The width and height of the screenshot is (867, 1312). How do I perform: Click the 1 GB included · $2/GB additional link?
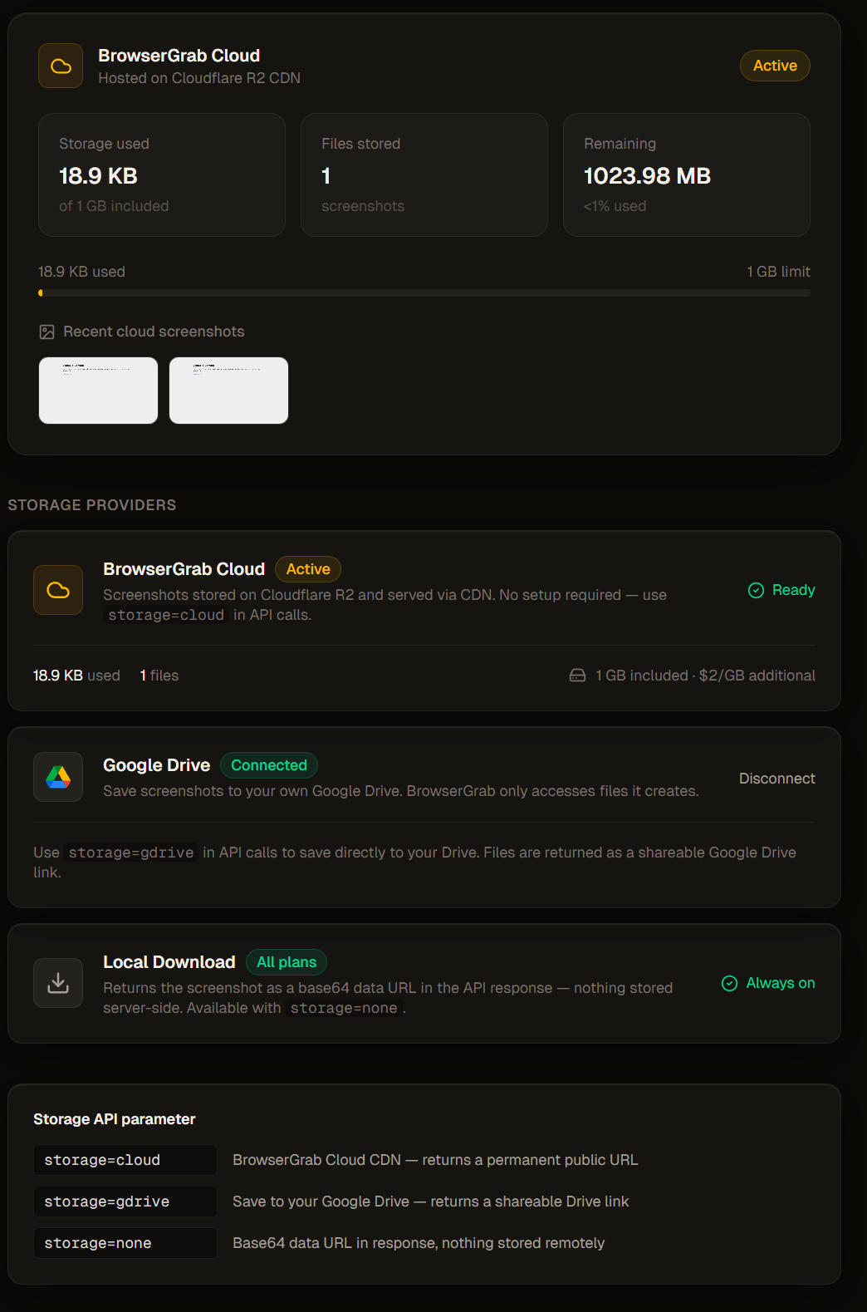704,675
